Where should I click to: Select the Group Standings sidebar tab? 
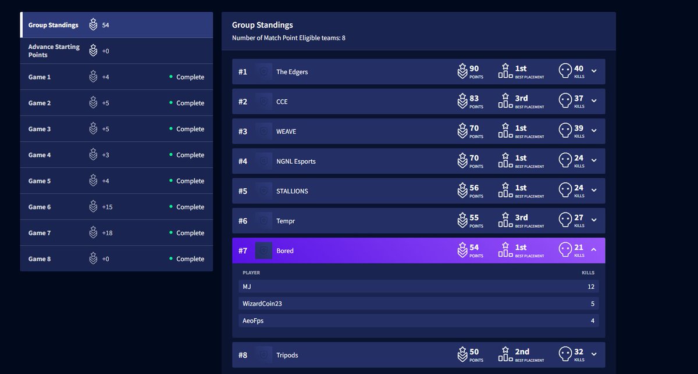pos(116,25)
